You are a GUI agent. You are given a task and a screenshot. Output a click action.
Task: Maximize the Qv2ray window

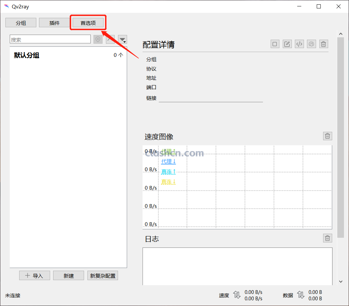[x=319, y=6]
